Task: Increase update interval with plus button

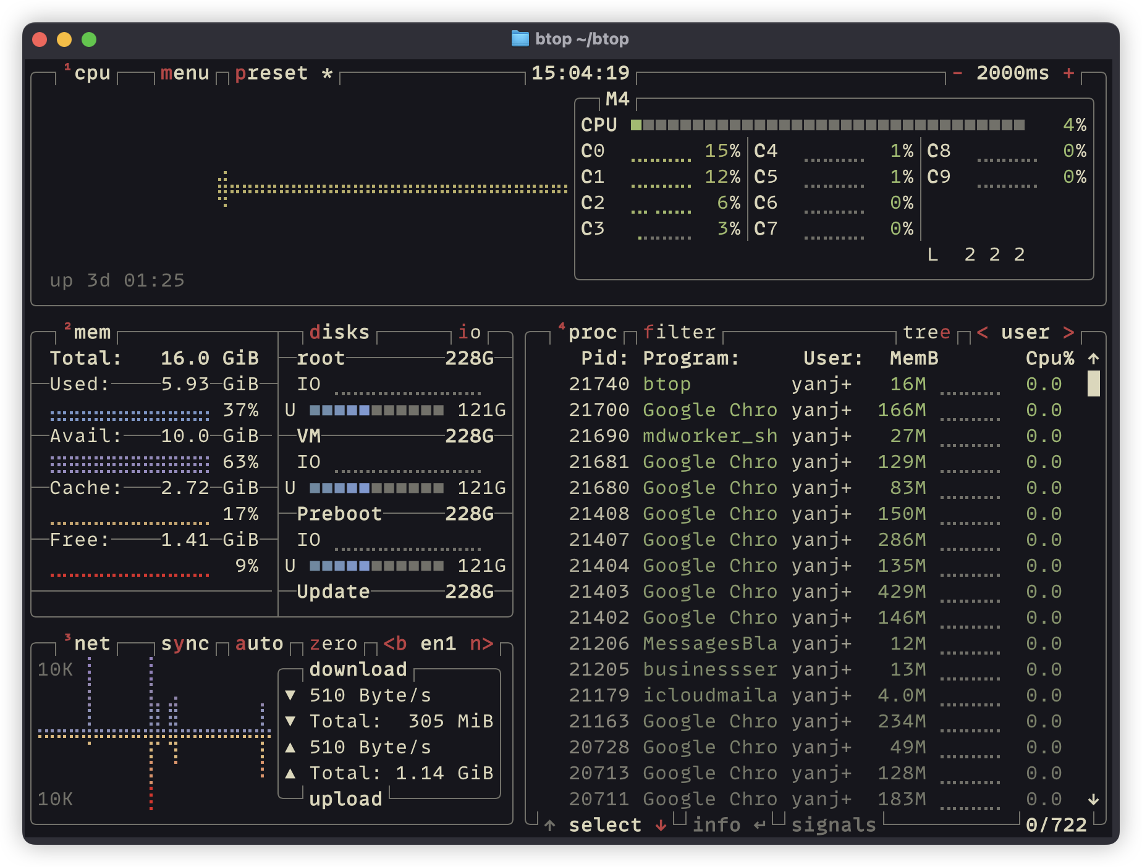Action: [x=1068, y=73]
